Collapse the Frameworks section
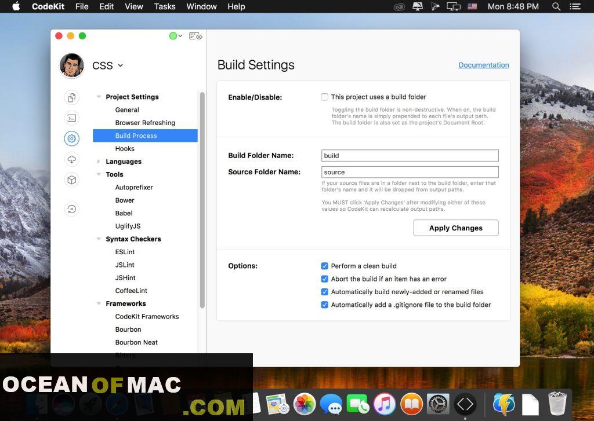 [99, 303]
